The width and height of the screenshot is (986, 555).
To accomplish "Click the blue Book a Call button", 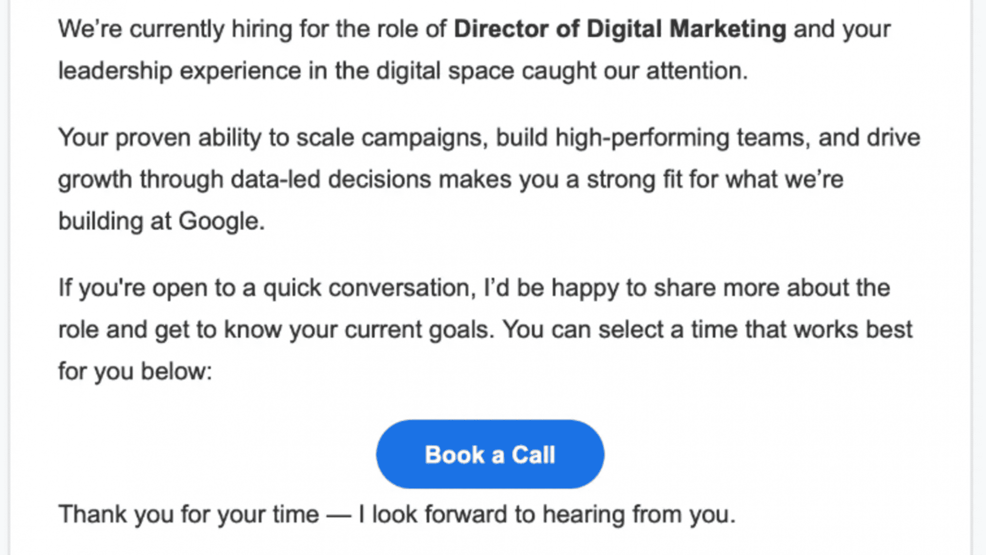I will (490, 454).
